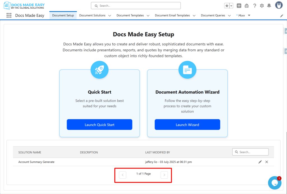Open the Document Queries tab
This screenshot has width=287, height=194.
(x=213, y=16)
